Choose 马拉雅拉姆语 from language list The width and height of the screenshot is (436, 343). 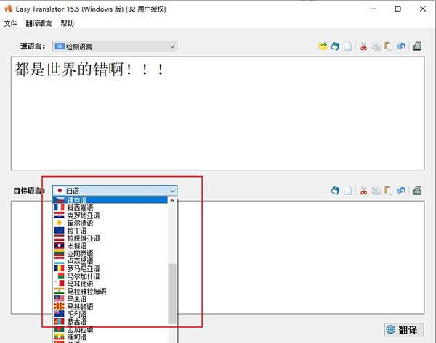click(110, 292)
